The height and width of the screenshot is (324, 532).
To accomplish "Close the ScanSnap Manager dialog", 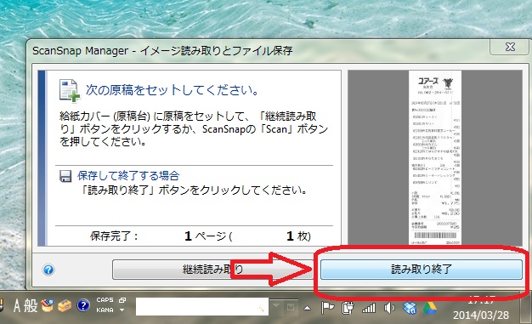I will click(x=509, y=47).
